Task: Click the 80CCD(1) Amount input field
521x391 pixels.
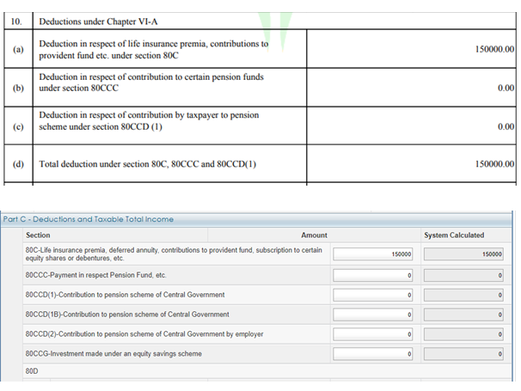Action: click(373, 295)
